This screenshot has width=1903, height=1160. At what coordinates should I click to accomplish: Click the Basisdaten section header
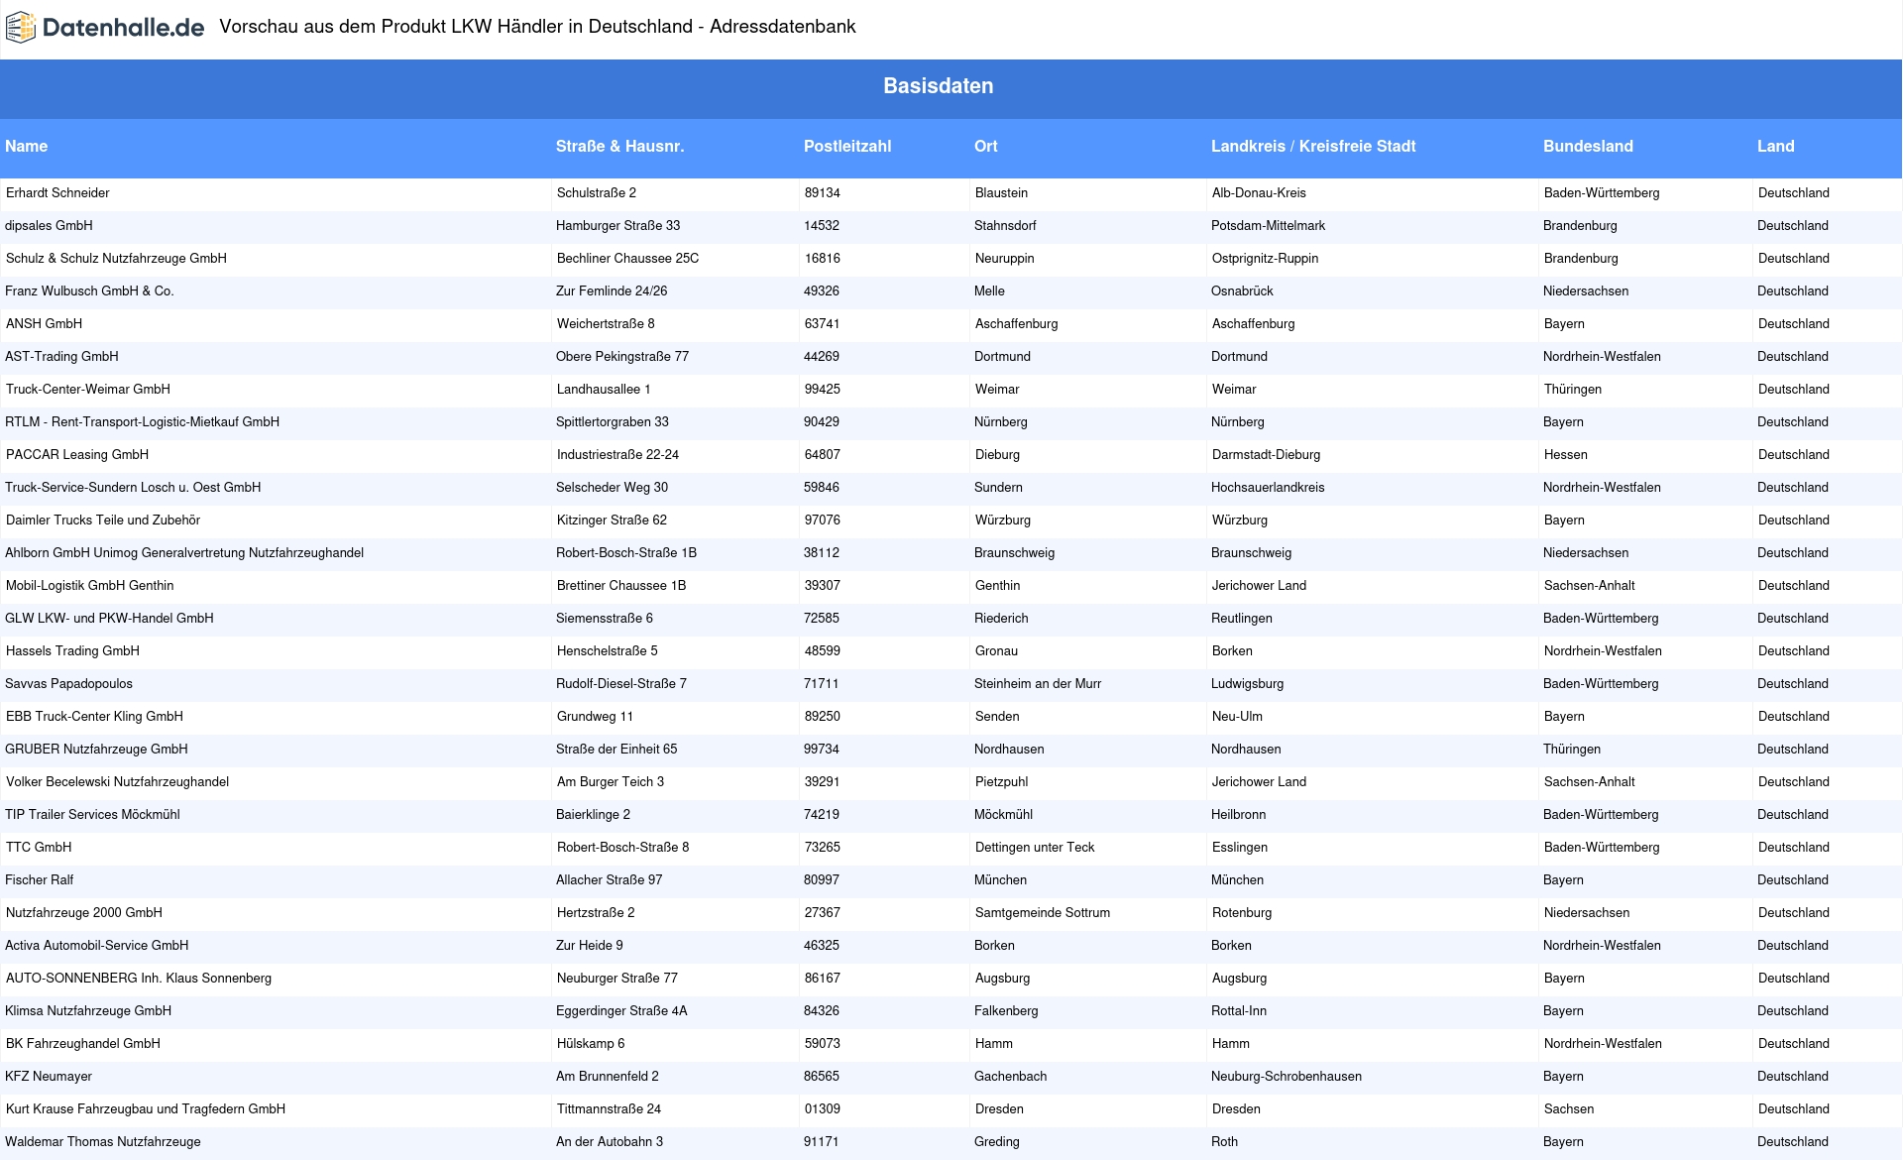coord(939,86)
